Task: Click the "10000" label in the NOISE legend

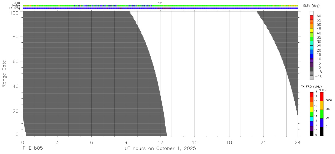Action: [x=328, y=100]
